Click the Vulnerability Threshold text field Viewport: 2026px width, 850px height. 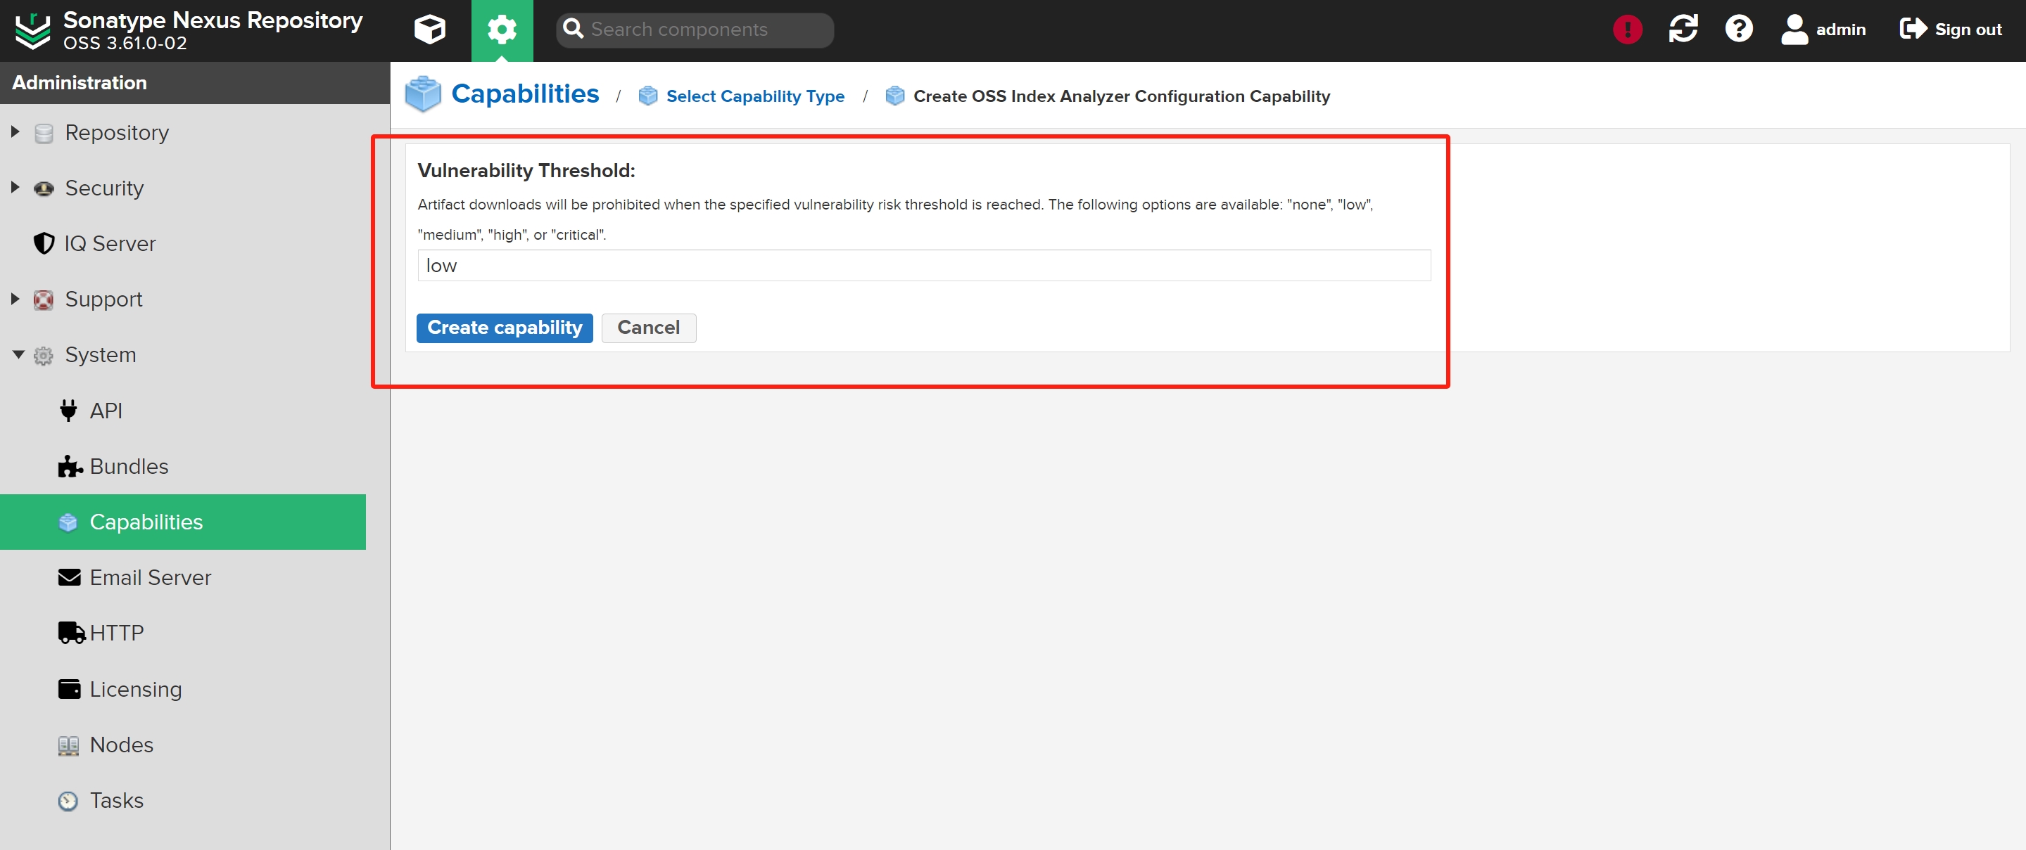pos(923,266)
